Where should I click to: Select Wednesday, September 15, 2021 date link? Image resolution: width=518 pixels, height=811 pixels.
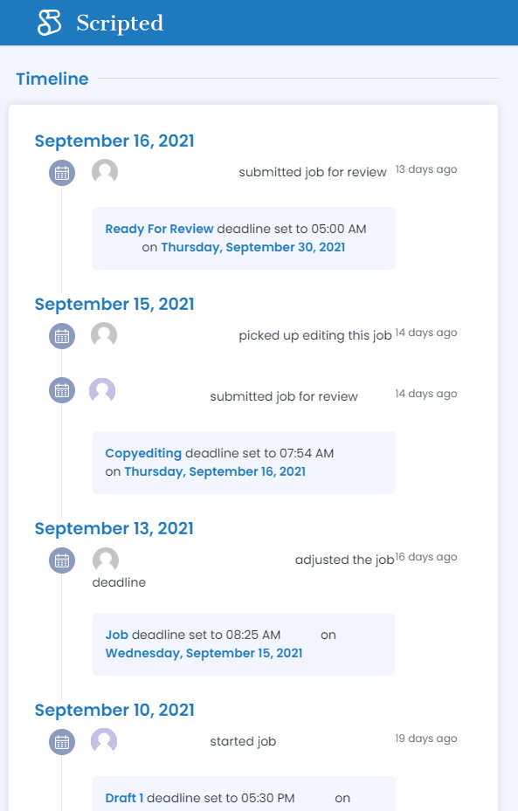tap(204, 653)
